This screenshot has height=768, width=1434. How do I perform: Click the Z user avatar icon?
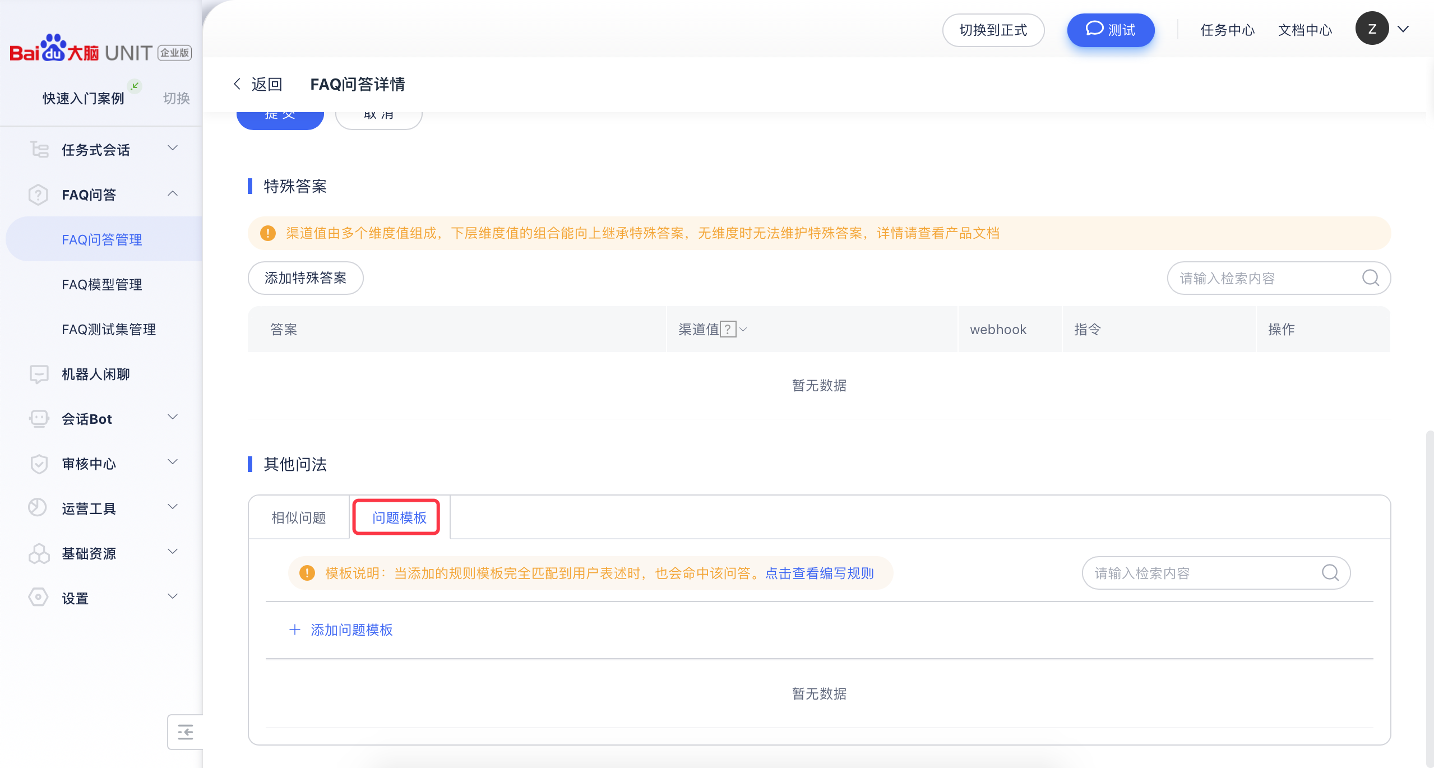(x=1371, y=29)
